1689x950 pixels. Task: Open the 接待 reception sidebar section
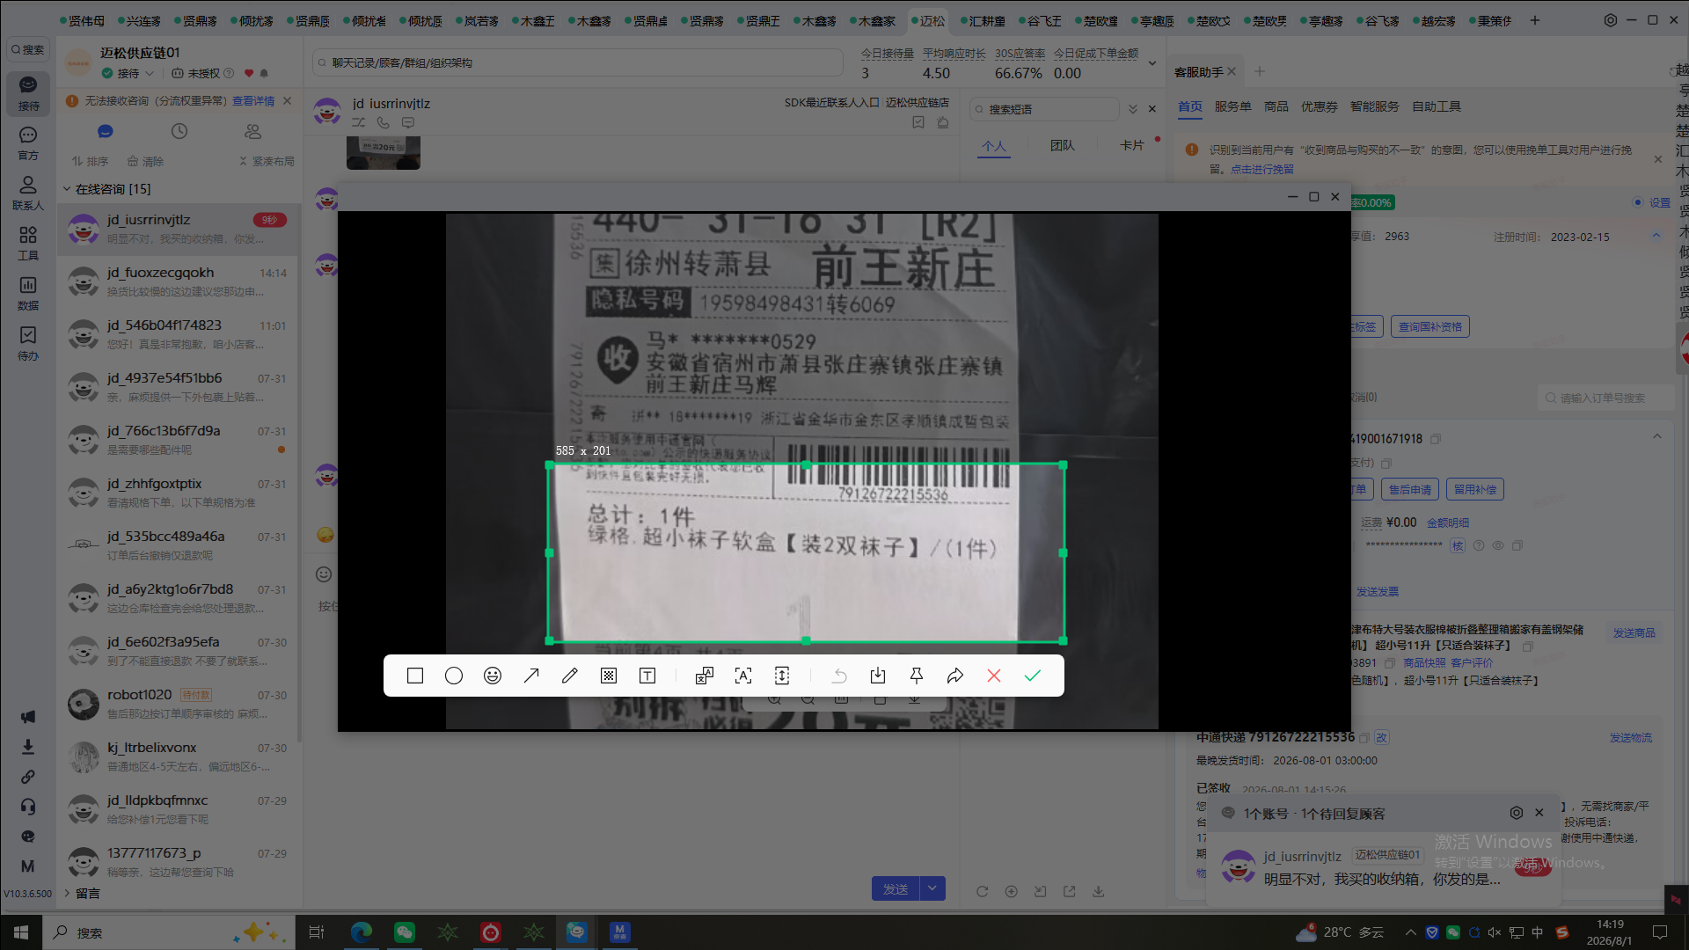[28, 93]
